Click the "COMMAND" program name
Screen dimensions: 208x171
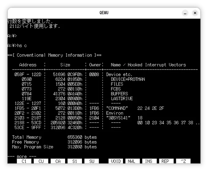pyautogui.click(x=117, y=108)
